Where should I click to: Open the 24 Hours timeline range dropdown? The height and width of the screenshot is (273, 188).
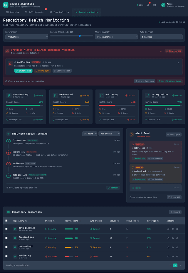(89, 134)
